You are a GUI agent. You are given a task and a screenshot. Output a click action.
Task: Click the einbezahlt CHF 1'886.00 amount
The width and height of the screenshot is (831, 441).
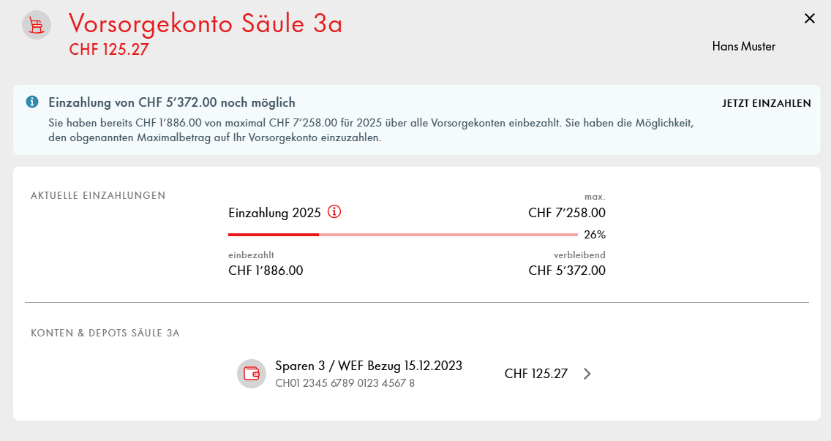(x=266, y=271)
